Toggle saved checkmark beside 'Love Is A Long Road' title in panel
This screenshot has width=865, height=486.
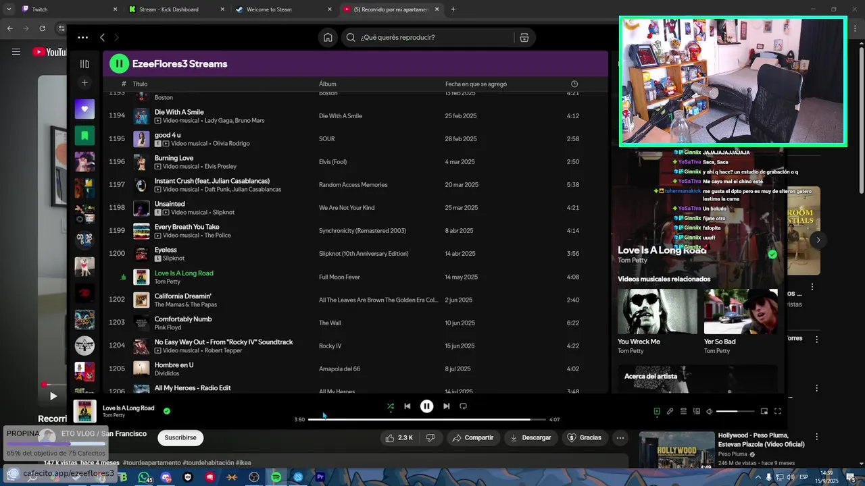tap(772, 254)
